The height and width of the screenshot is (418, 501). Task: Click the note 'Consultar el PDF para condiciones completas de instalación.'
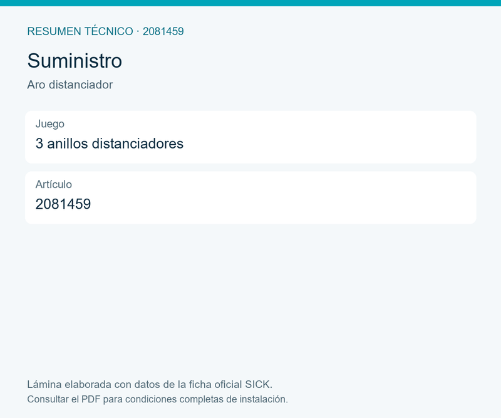[x=158, y=399]
